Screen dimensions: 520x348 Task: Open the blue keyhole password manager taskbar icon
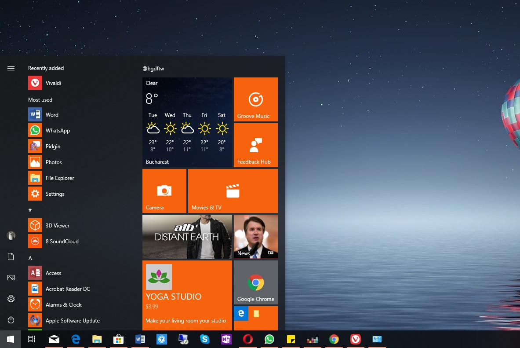tap(161, 339)
